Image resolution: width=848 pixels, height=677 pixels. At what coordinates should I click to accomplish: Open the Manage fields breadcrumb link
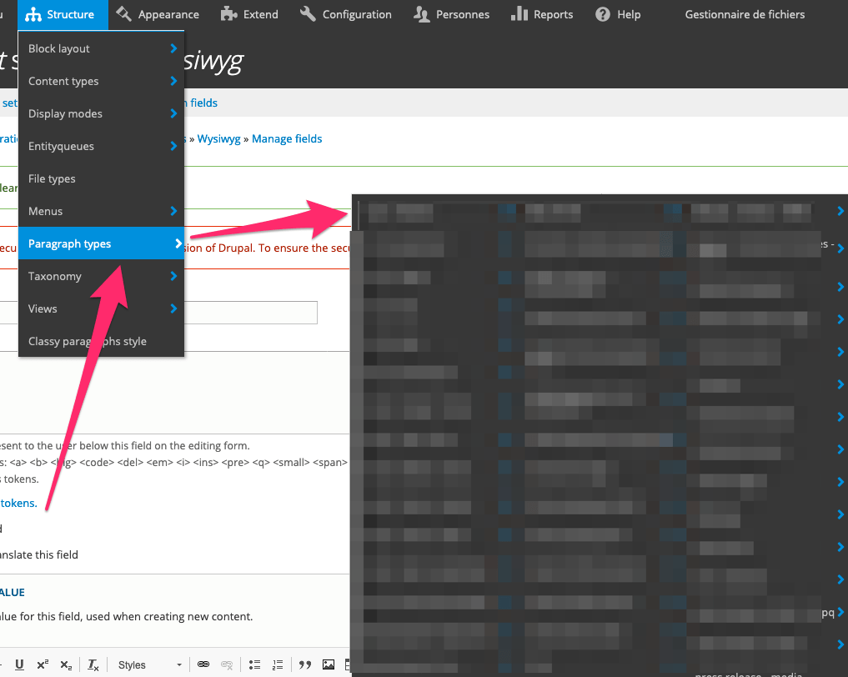tap(287, 138)
